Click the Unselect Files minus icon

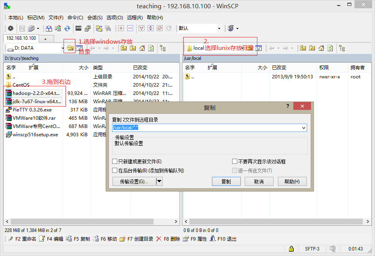[x=130, y=28]
